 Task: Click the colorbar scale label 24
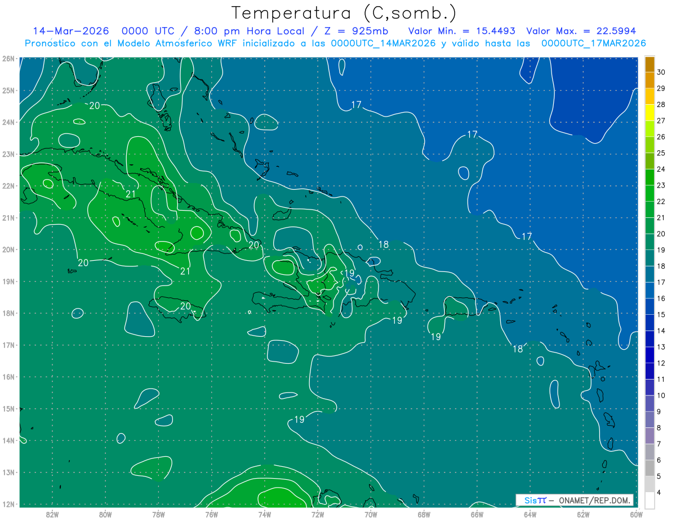point(661,169)
